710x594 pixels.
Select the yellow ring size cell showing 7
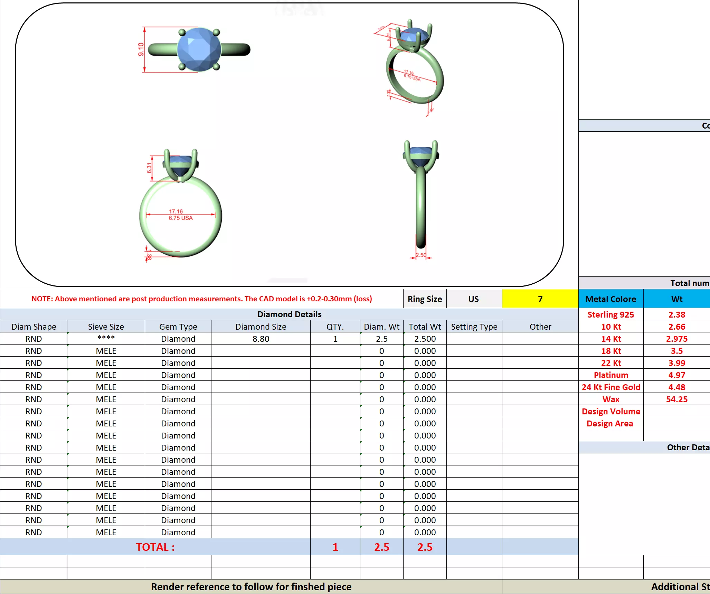pyautogui.click(x=540, y=299)
